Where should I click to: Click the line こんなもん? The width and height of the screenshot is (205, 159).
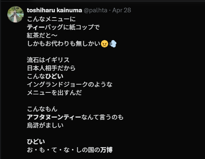pos(42,109)
